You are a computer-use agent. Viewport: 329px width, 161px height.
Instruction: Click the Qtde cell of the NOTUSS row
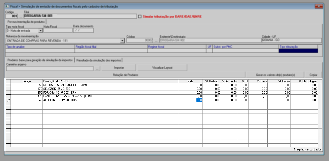pyautogui.click(x=190, y=85)
